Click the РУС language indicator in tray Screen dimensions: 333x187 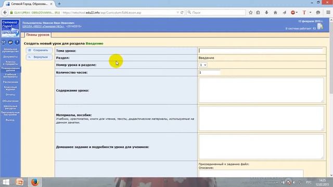[x=309, y=182]
